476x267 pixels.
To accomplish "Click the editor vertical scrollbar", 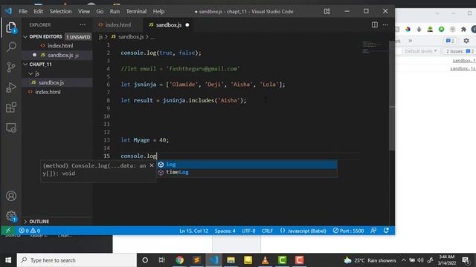I will (x=392, y=96).
